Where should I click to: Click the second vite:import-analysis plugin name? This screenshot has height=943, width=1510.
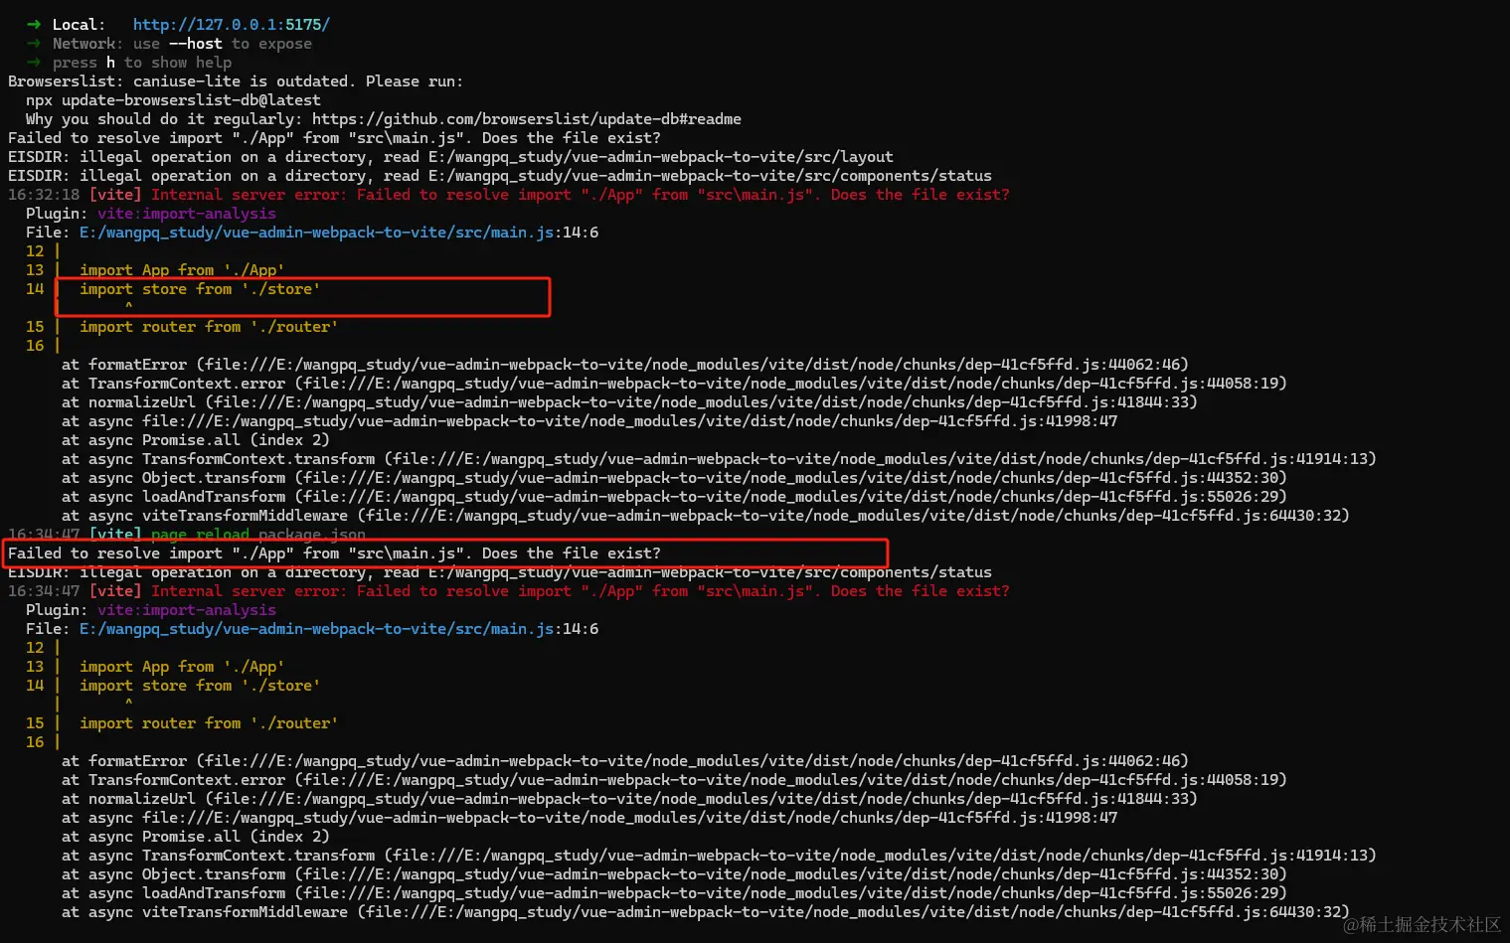pyautogui.click(x=187, y=610)
